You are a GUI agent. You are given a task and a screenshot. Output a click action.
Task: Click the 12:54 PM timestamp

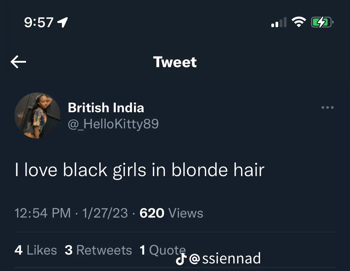point(43,213)
